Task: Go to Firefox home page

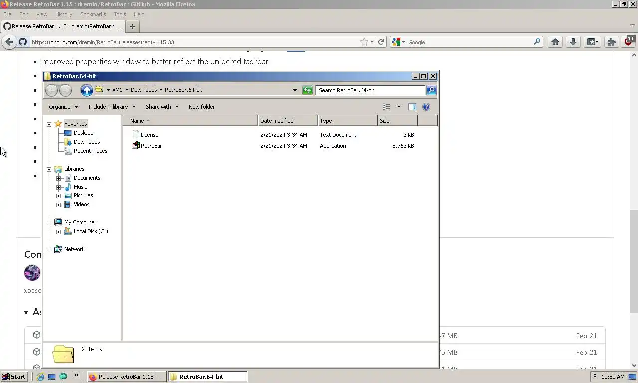Action: coord(555,42)
